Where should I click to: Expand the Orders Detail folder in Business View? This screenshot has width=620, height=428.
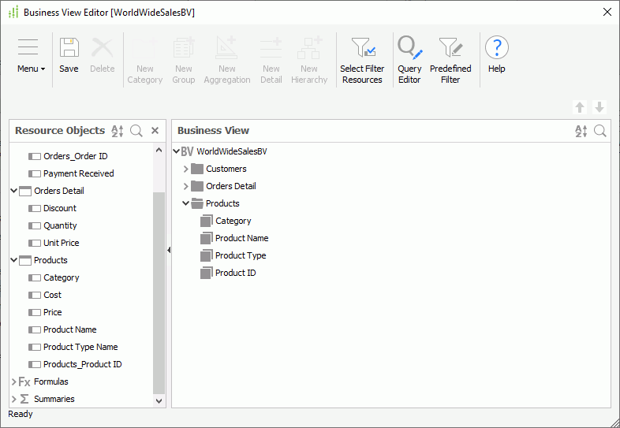point(186,186)
